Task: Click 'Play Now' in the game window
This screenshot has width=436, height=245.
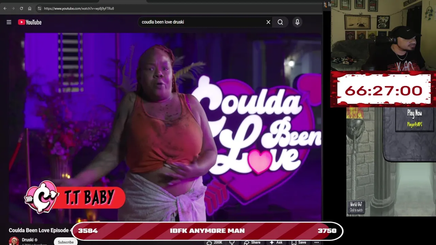Action: [x=415, y=113]
